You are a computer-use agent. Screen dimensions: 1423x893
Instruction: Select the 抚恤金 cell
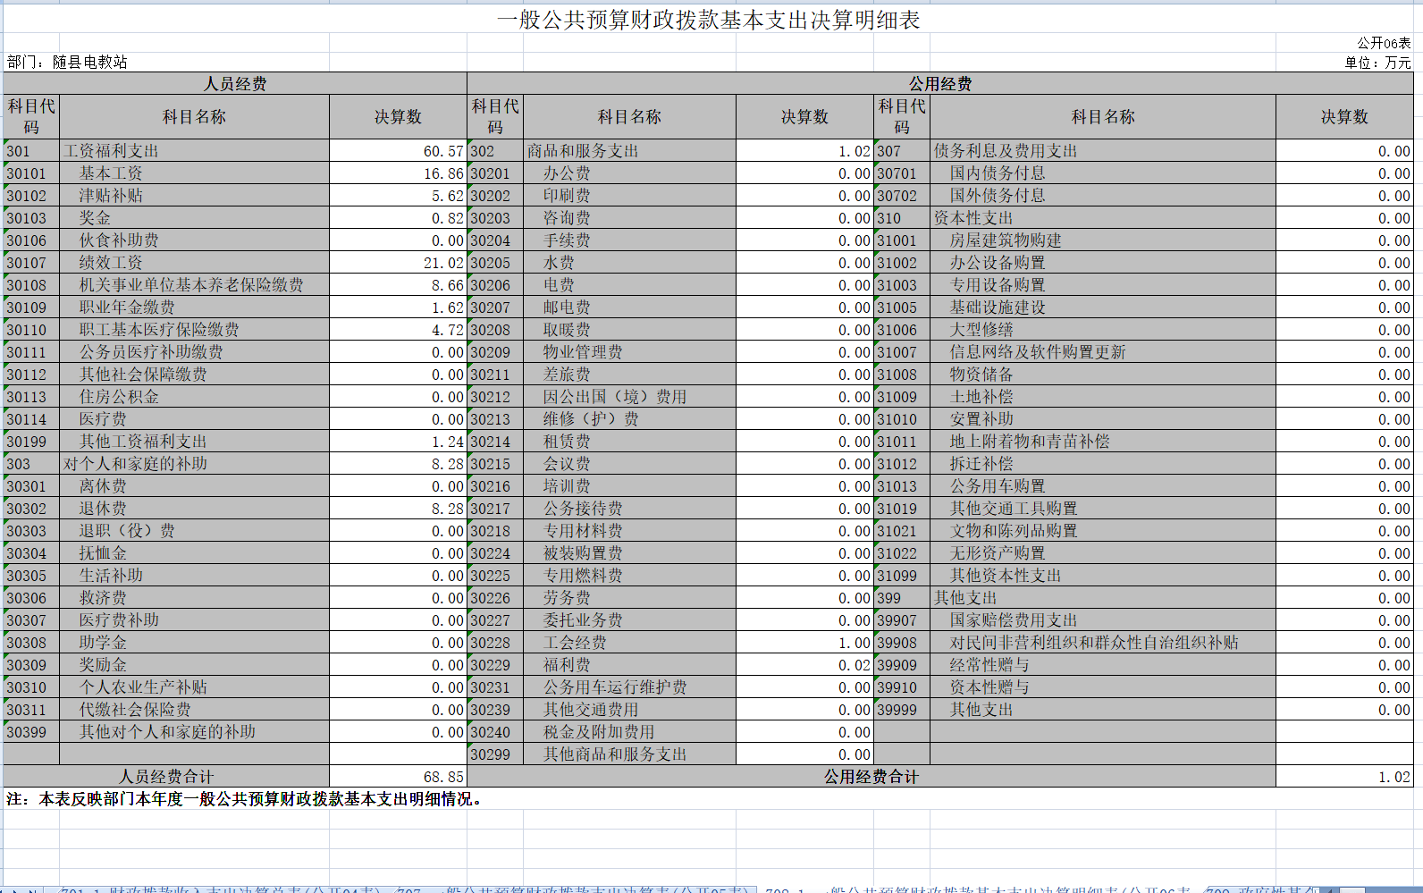(x=194, y=553)
